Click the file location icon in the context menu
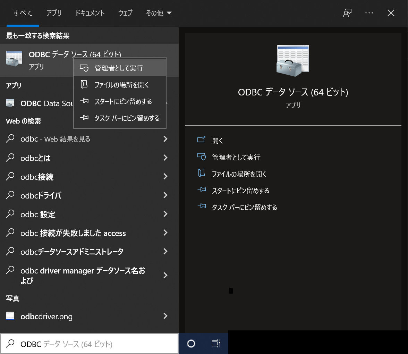 pos(84,84)
